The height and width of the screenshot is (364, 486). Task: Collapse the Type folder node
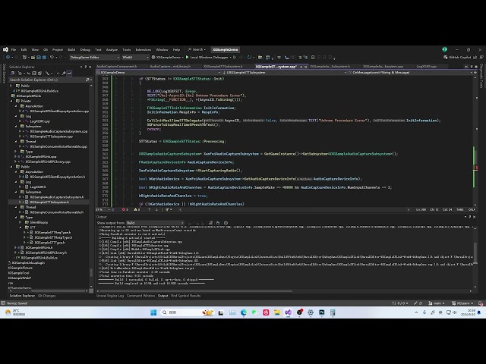(x=17, y=218)
